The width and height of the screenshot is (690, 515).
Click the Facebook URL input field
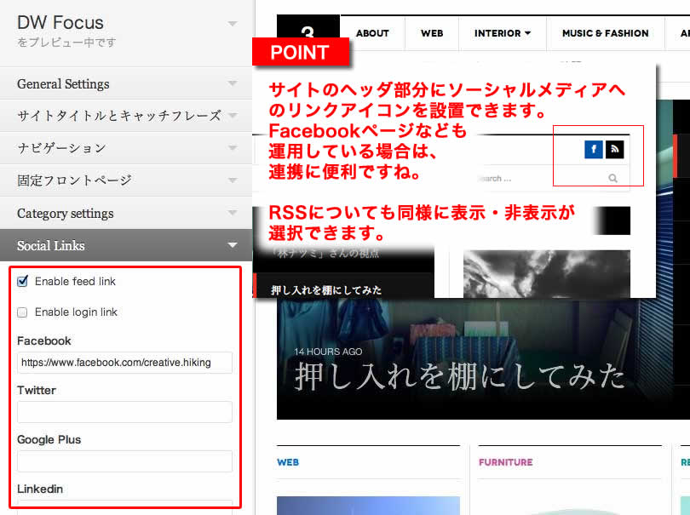pyautogui.click(x=124, y=363)
